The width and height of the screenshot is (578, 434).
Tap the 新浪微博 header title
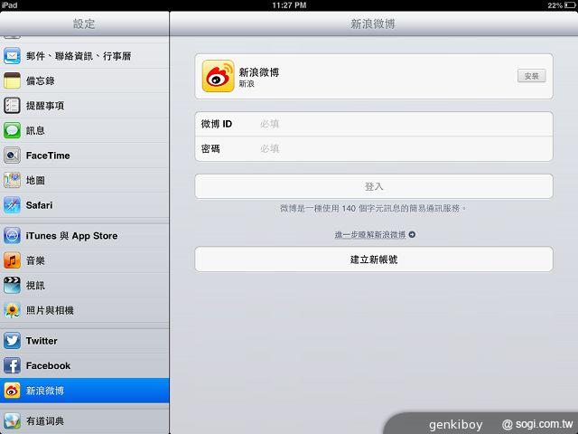point(373,24)
